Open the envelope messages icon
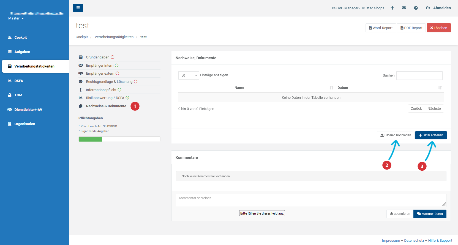Image resolution: width=458 pixels, height=245 pixels. (404, 8)
